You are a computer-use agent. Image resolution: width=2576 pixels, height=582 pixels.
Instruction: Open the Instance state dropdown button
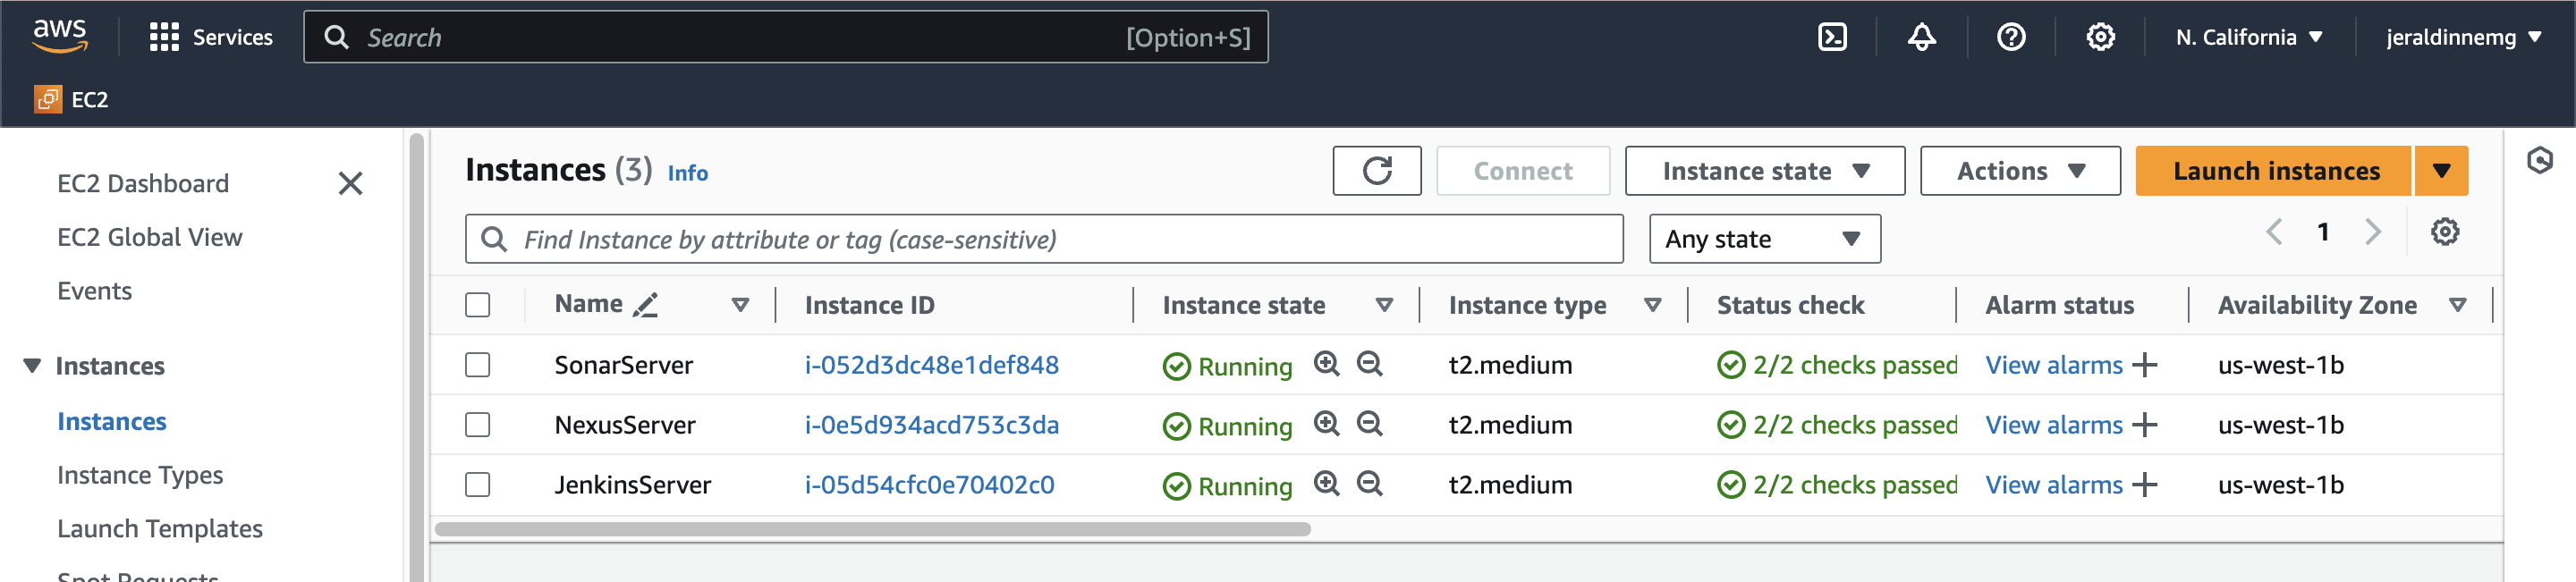click(1764, 171)
